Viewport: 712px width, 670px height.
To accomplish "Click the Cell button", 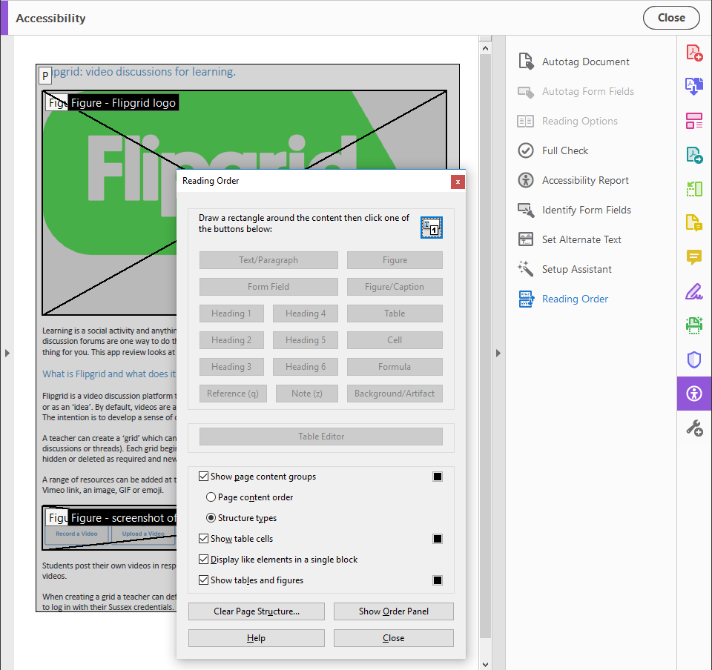I will point(395,340).
